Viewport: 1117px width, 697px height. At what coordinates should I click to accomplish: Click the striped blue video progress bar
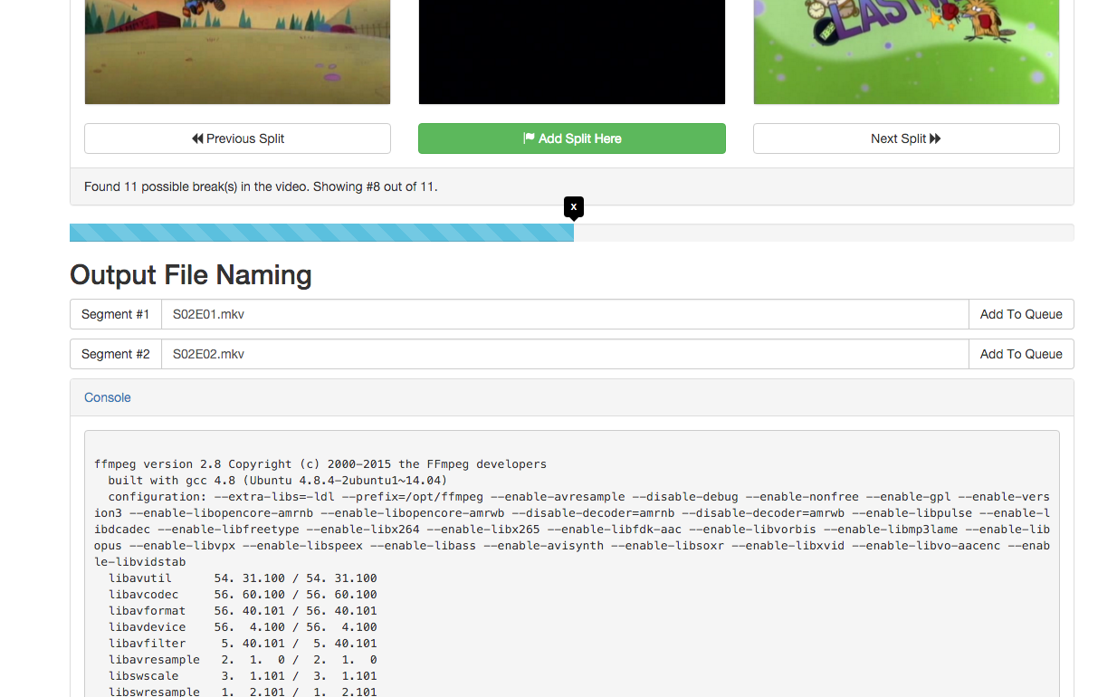[321, 233]
